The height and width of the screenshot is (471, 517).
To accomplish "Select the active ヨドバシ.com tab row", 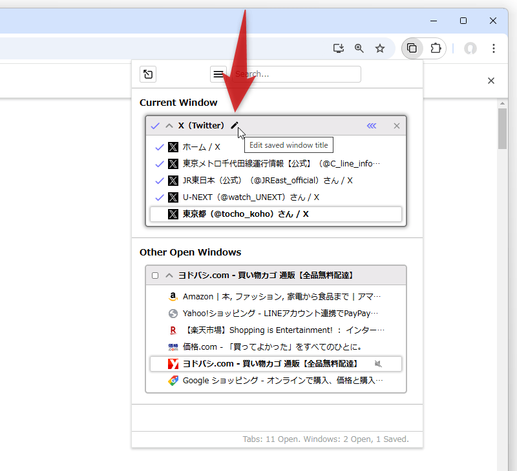I will point(276,364).
